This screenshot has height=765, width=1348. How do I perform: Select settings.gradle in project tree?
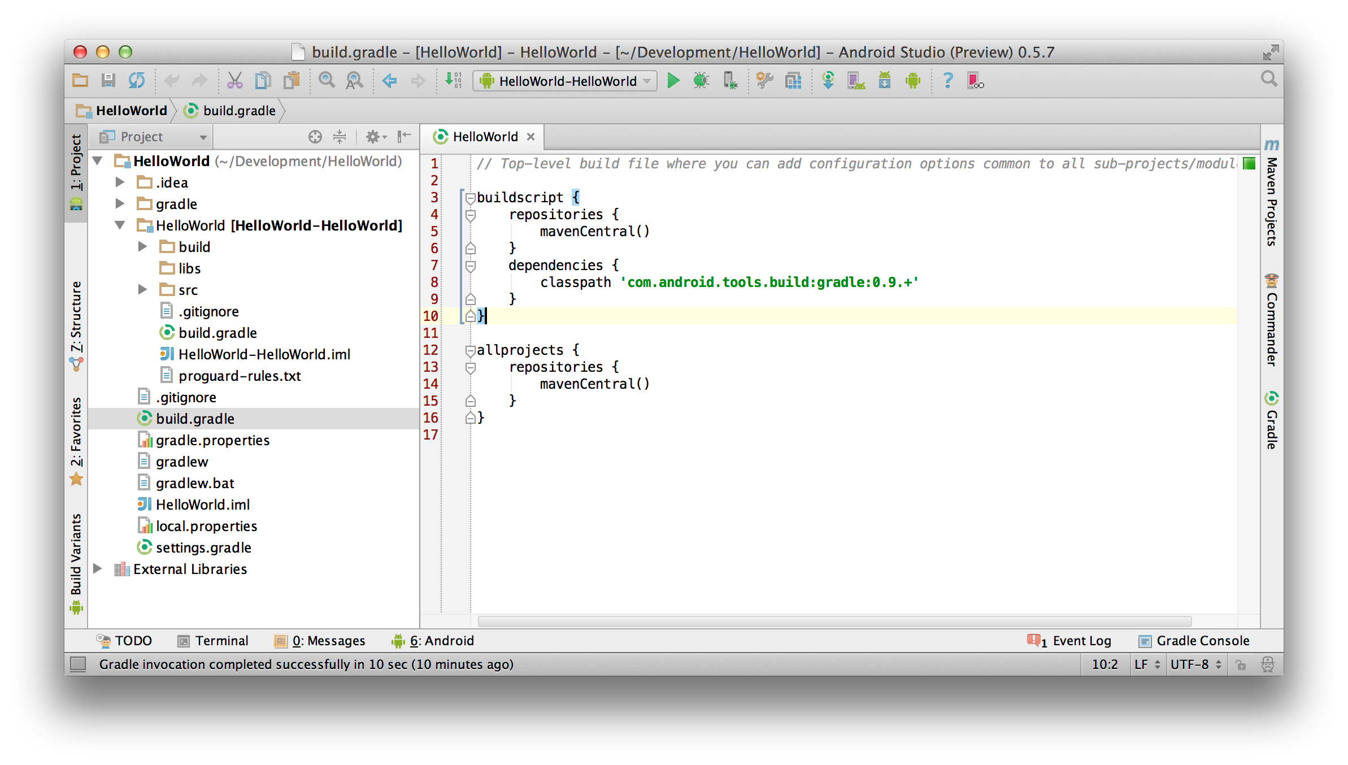[x=203, y=547]
